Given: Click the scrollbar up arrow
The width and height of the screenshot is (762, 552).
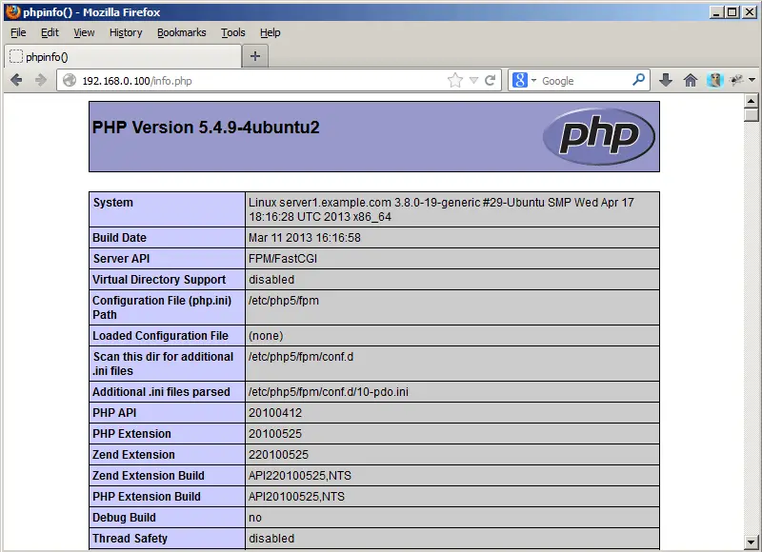Looking at the screenshot, I should point(752,101).
